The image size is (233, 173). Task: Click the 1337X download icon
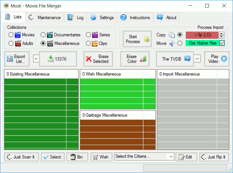pos(51,59)
